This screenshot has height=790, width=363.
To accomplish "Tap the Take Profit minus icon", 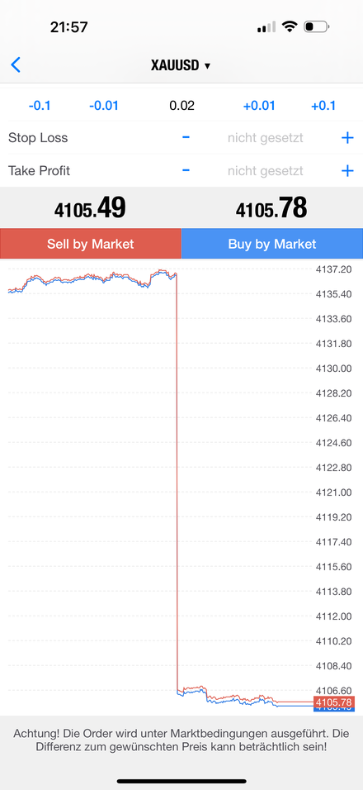I will (186, 170).
